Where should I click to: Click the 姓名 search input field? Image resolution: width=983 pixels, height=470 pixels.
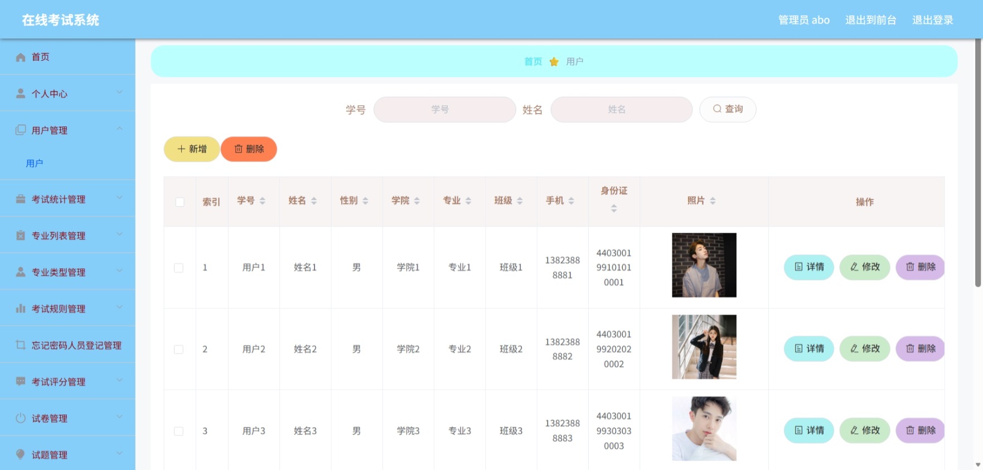point(621,109)
